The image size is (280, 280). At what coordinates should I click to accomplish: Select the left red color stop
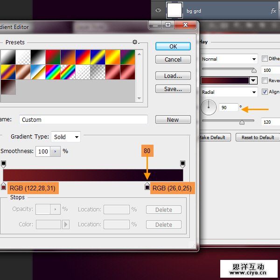point(4,187)
